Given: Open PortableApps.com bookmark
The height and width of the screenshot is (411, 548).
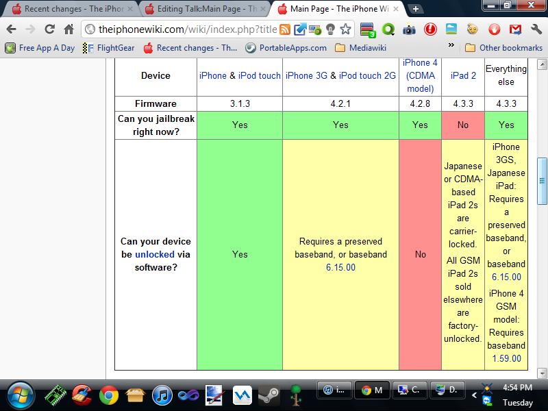Looking at the screenshot, I should tap(286, 48).
